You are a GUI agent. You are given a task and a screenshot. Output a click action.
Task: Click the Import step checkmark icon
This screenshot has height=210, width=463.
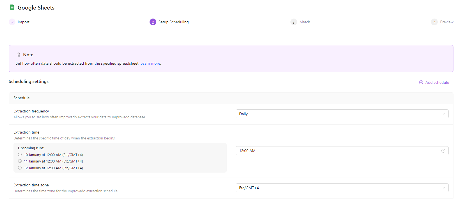12,22
